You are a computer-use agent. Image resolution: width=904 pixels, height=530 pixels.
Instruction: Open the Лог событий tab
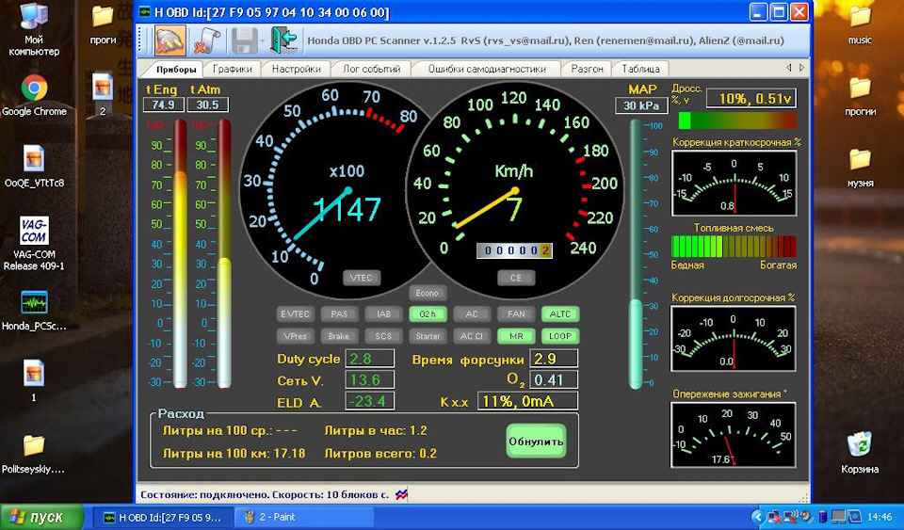click(372, 69)
